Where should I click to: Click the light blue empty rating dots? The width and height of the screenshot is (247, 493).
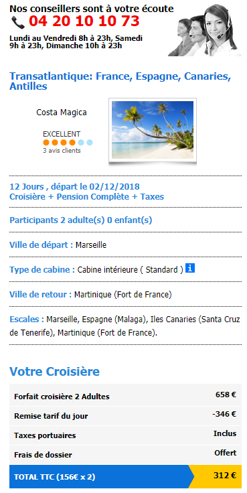tap(86, 143)
